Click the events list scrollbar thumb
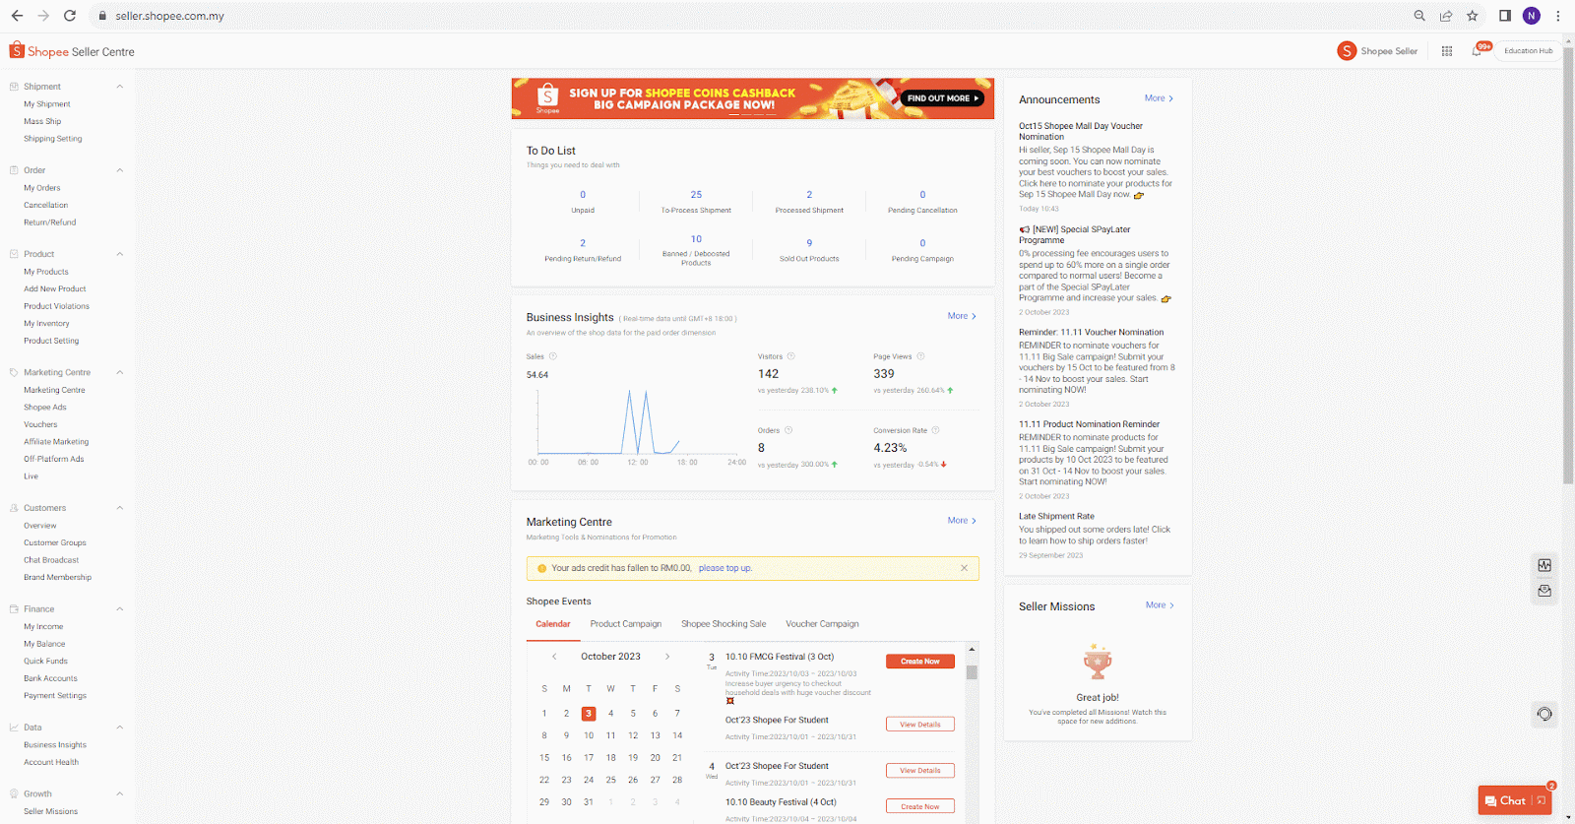1575x824 pixels. point(972,672)
